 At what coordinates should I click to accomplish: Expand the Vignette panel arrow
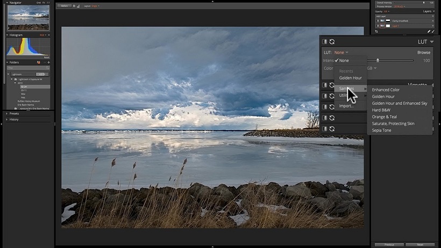(x=432, y=85)
